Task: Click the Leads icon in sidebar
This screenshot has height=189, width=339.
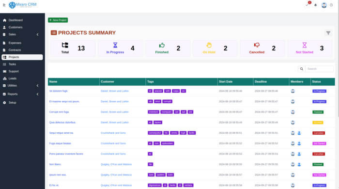Action: (x=4, y=79)
